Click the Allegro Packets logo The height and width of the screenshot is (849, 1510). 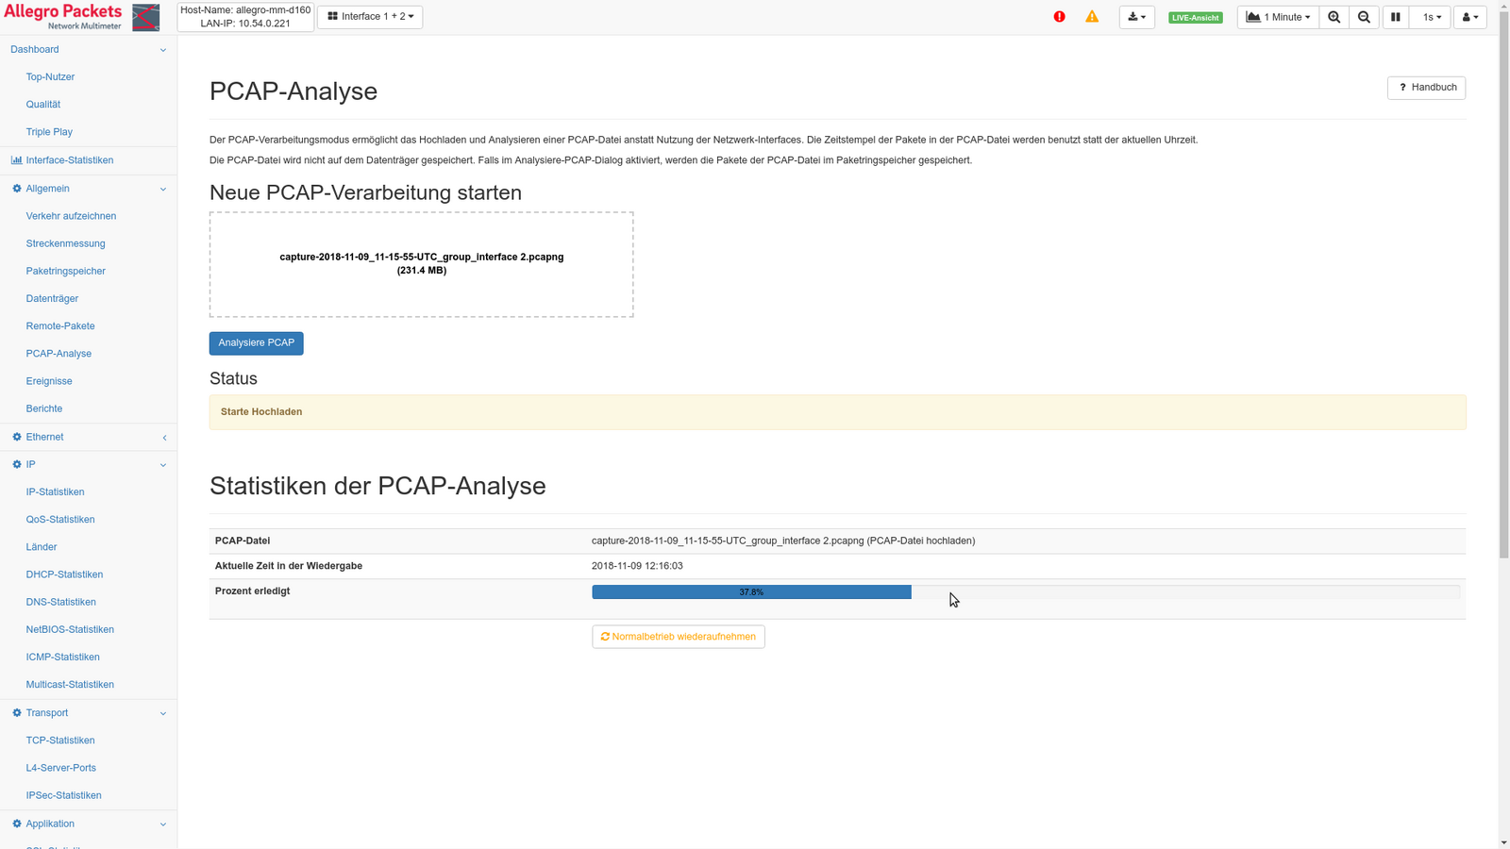81,17
